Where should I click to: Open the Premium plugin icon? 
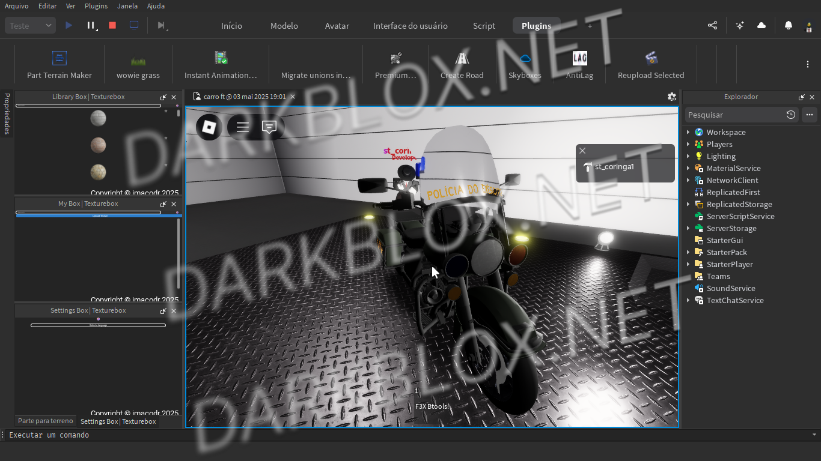[x=395, y=65]
